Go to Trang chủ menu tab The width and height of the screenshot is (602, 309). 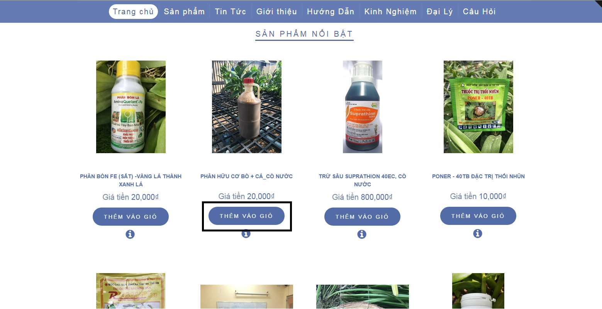click(x=133, y=12)
